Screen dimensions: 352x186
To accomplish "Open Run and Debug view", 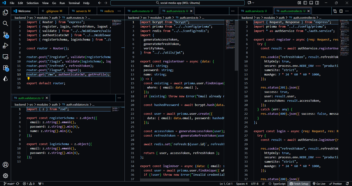I will pos(5,46).
